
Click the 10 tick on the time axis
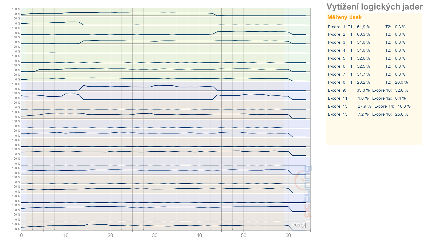click(x=66, y=236)
